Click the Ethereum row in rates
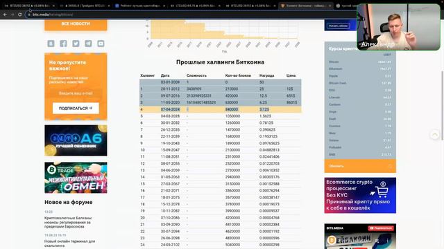This screenshot has width=444, height=249. click(360, 69)
